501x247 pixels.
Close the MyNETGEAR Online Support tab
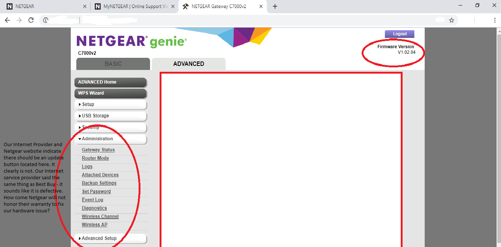[172, 6]
